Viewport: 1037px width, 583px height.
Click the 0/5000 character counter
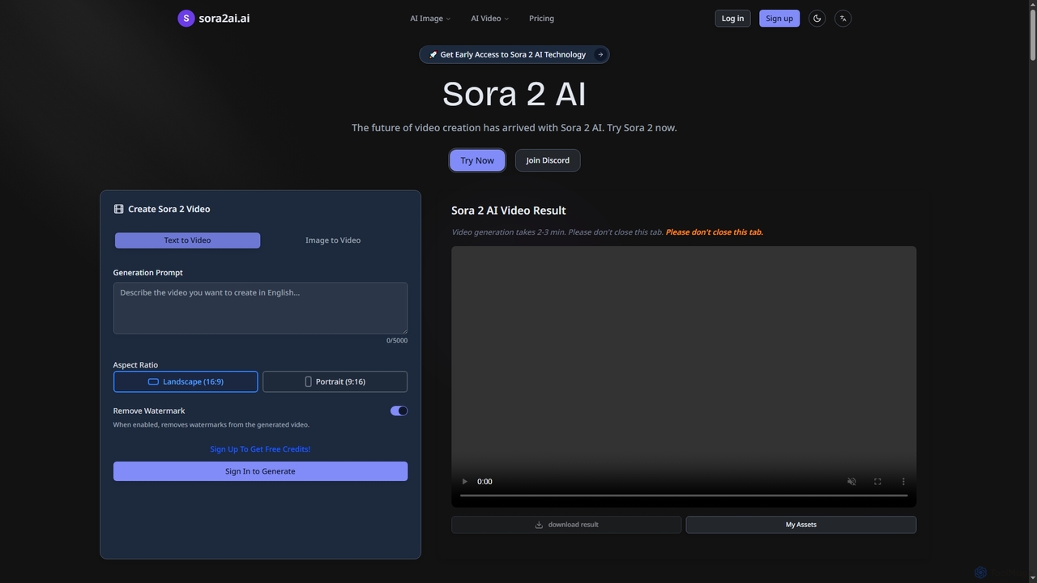pos(397,340)
